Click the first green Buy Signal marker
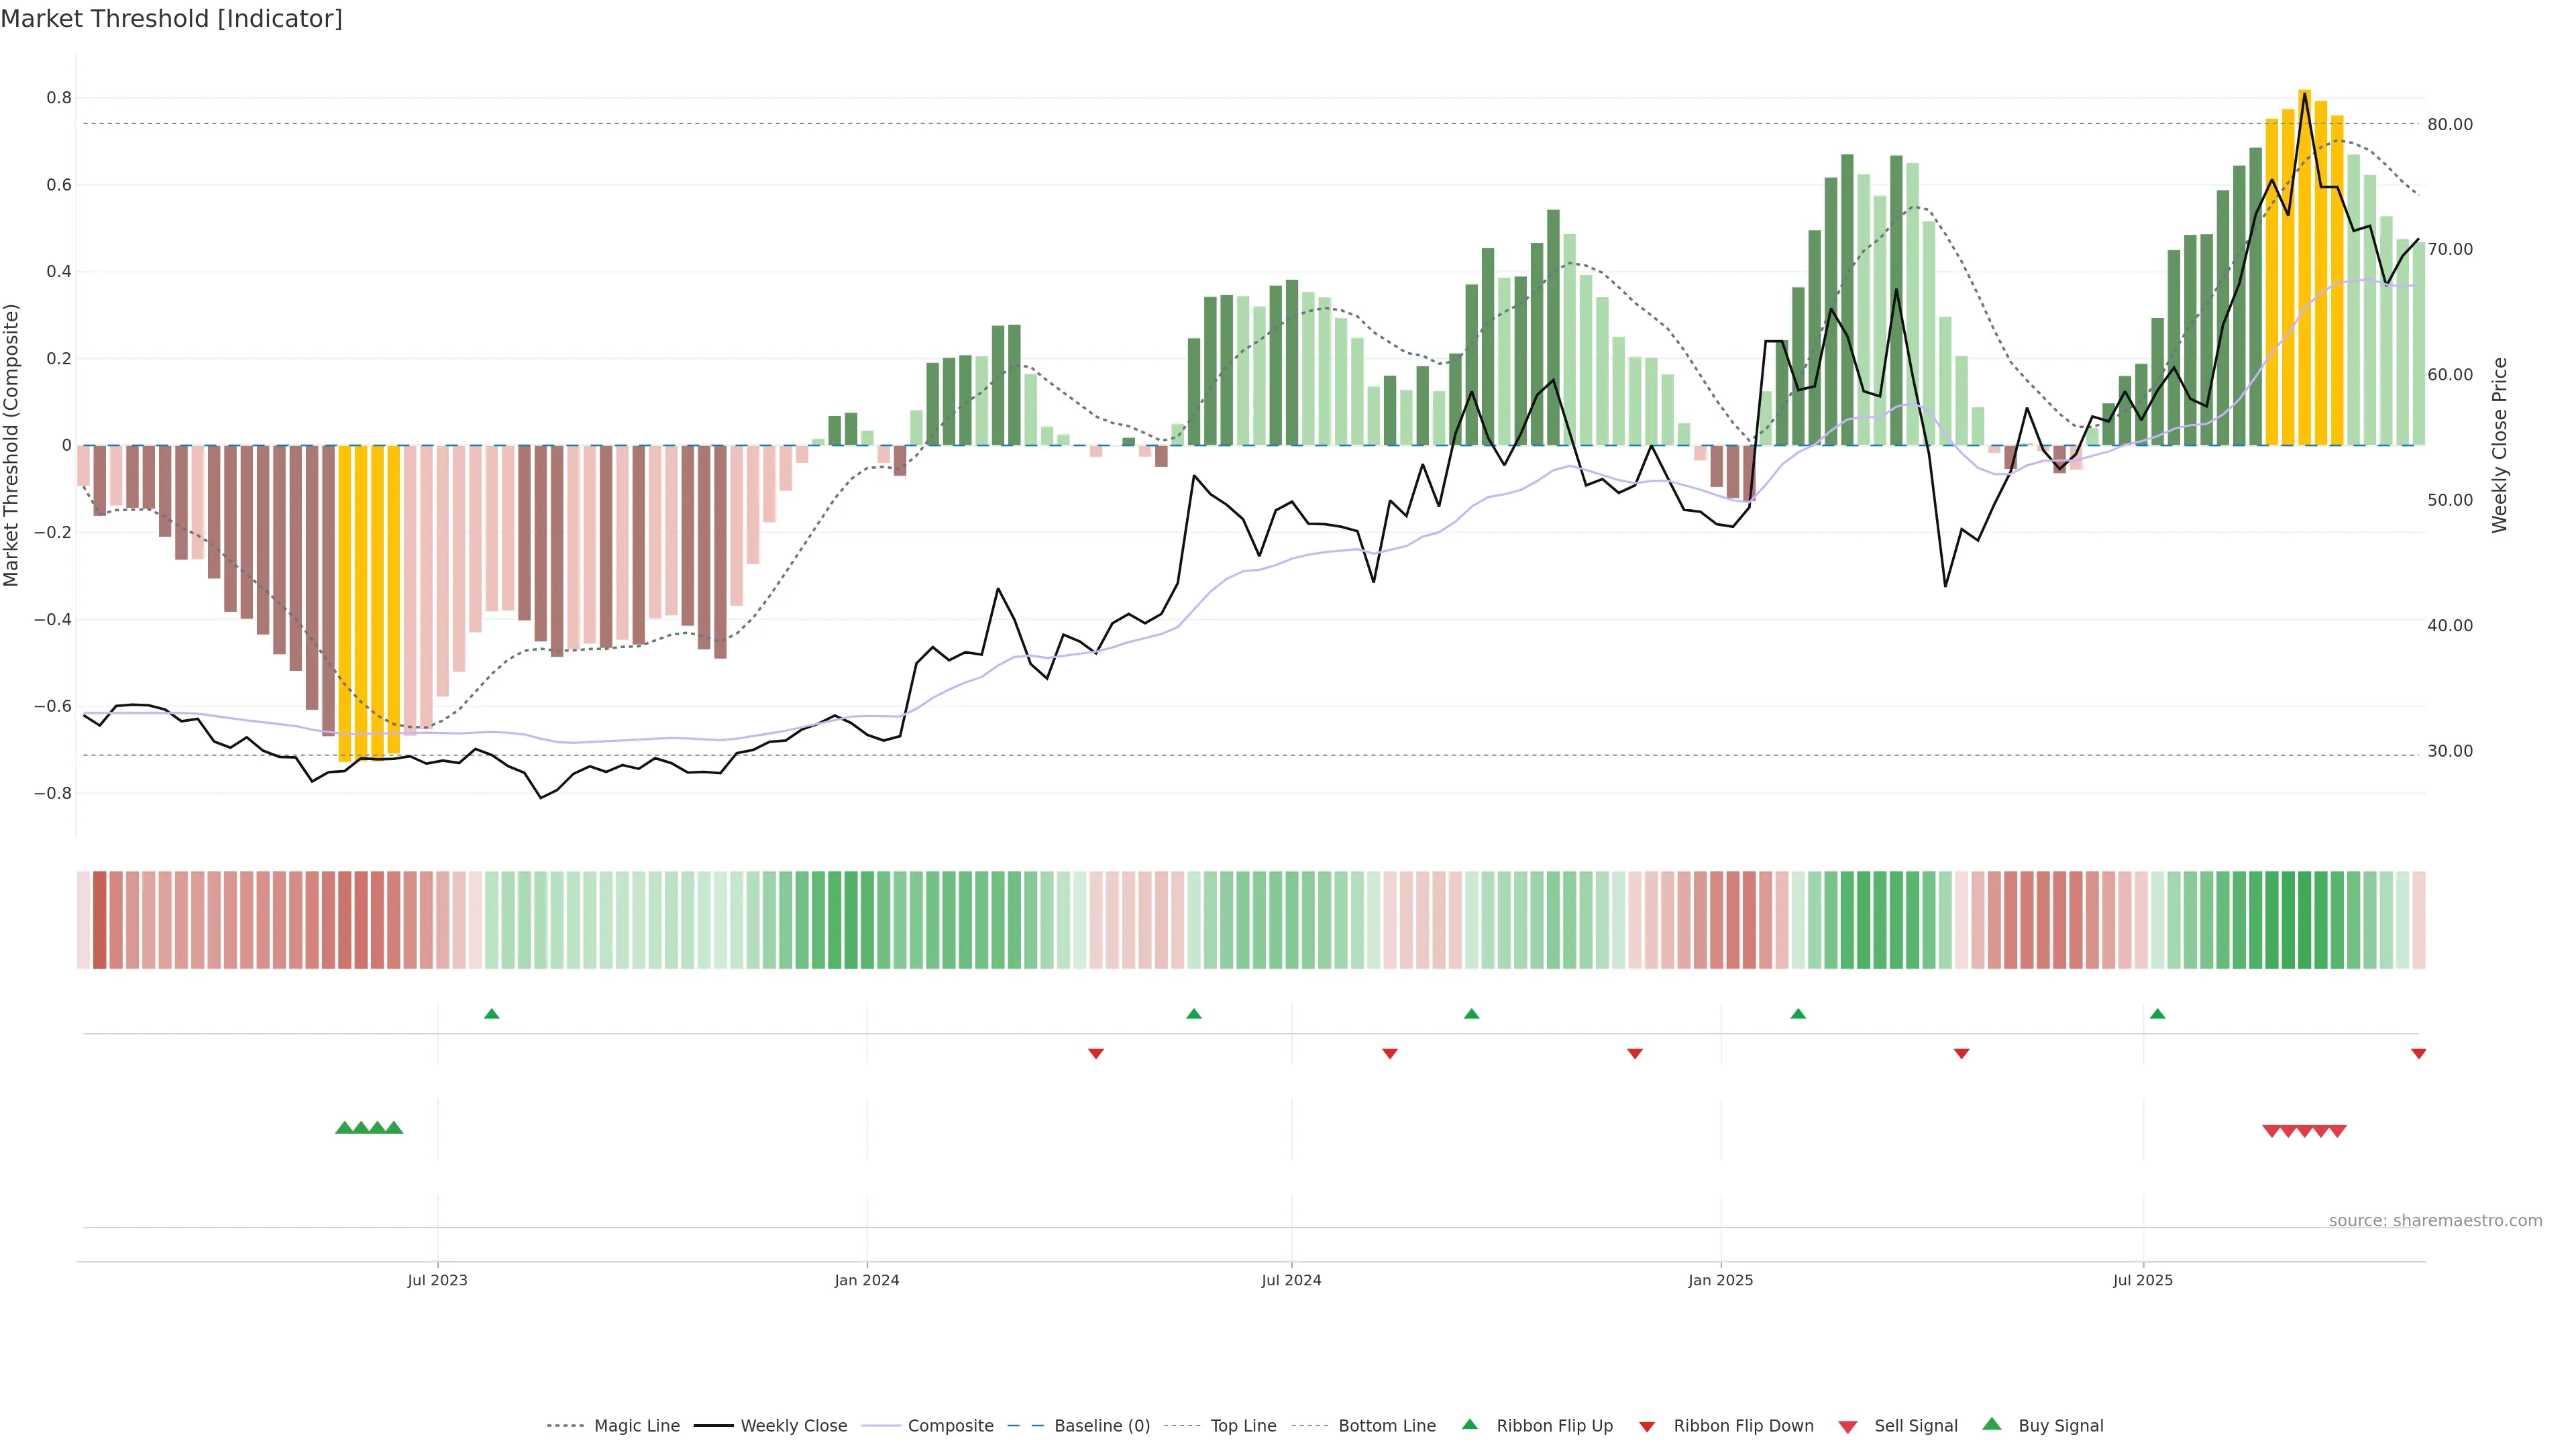 pos(344,1128)
